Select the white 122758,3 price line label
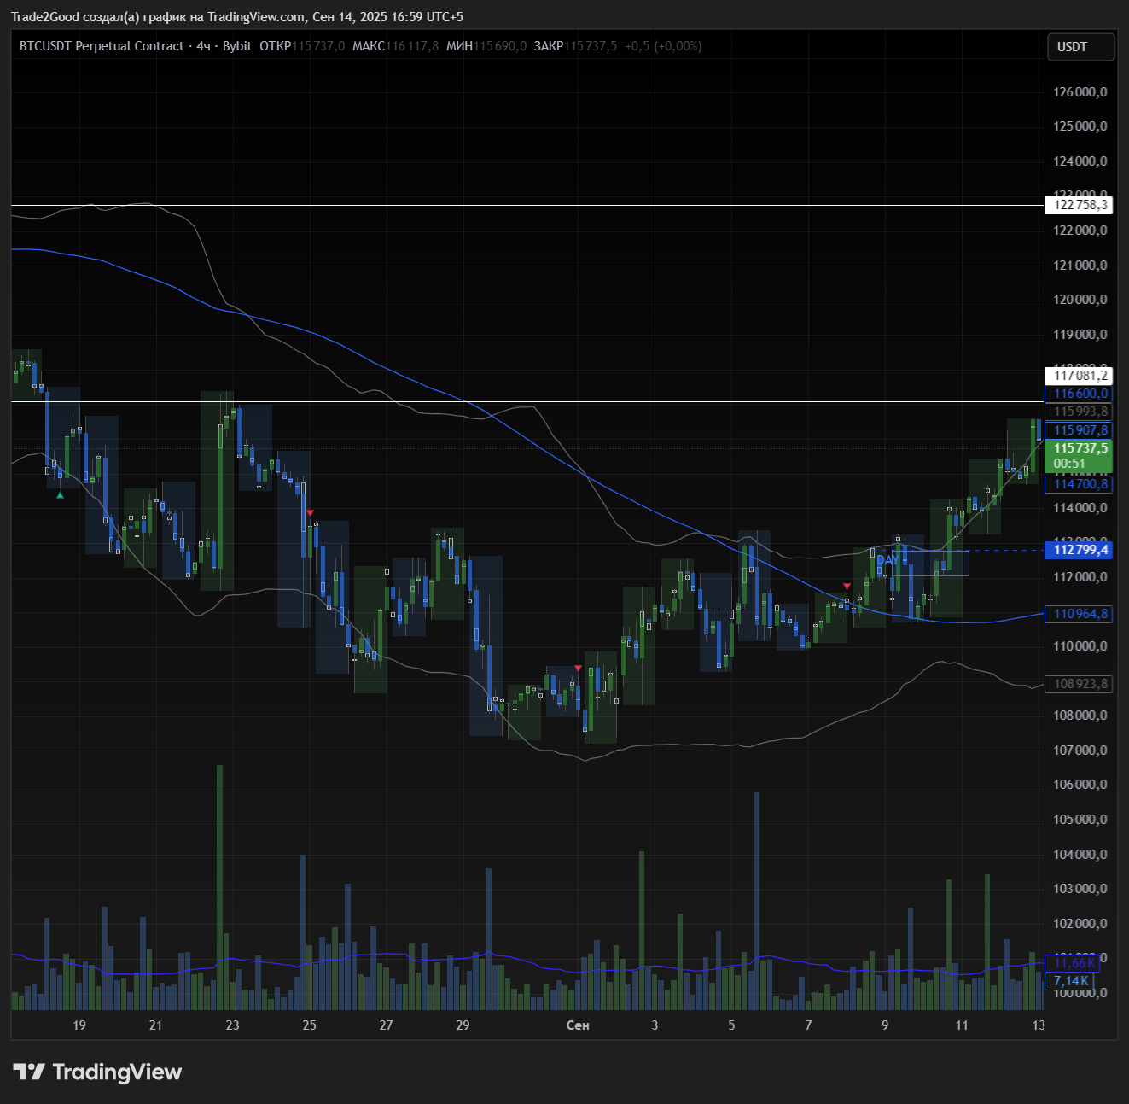Image resolution: width=1129 pixels, height=1104 pixels. coord(1079,205)
